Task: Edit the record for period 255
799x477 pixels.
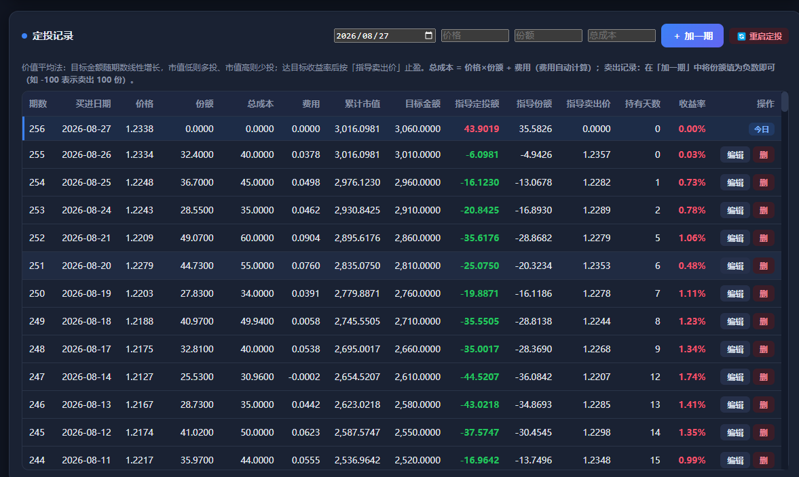Action: coord(735,154)
